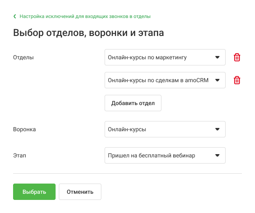This screenshot has height=213, width=255.
Task: Click the Отделы field label
Action: (x=23, y=57)
